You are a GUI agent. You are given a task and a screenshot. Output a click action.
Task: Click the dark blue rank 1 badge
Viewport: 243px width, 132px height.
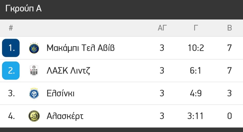click(11, 48)
